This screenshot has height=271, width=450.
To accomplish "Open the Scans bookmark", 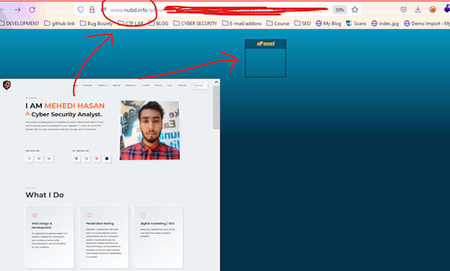I will [x=356, y=24].
